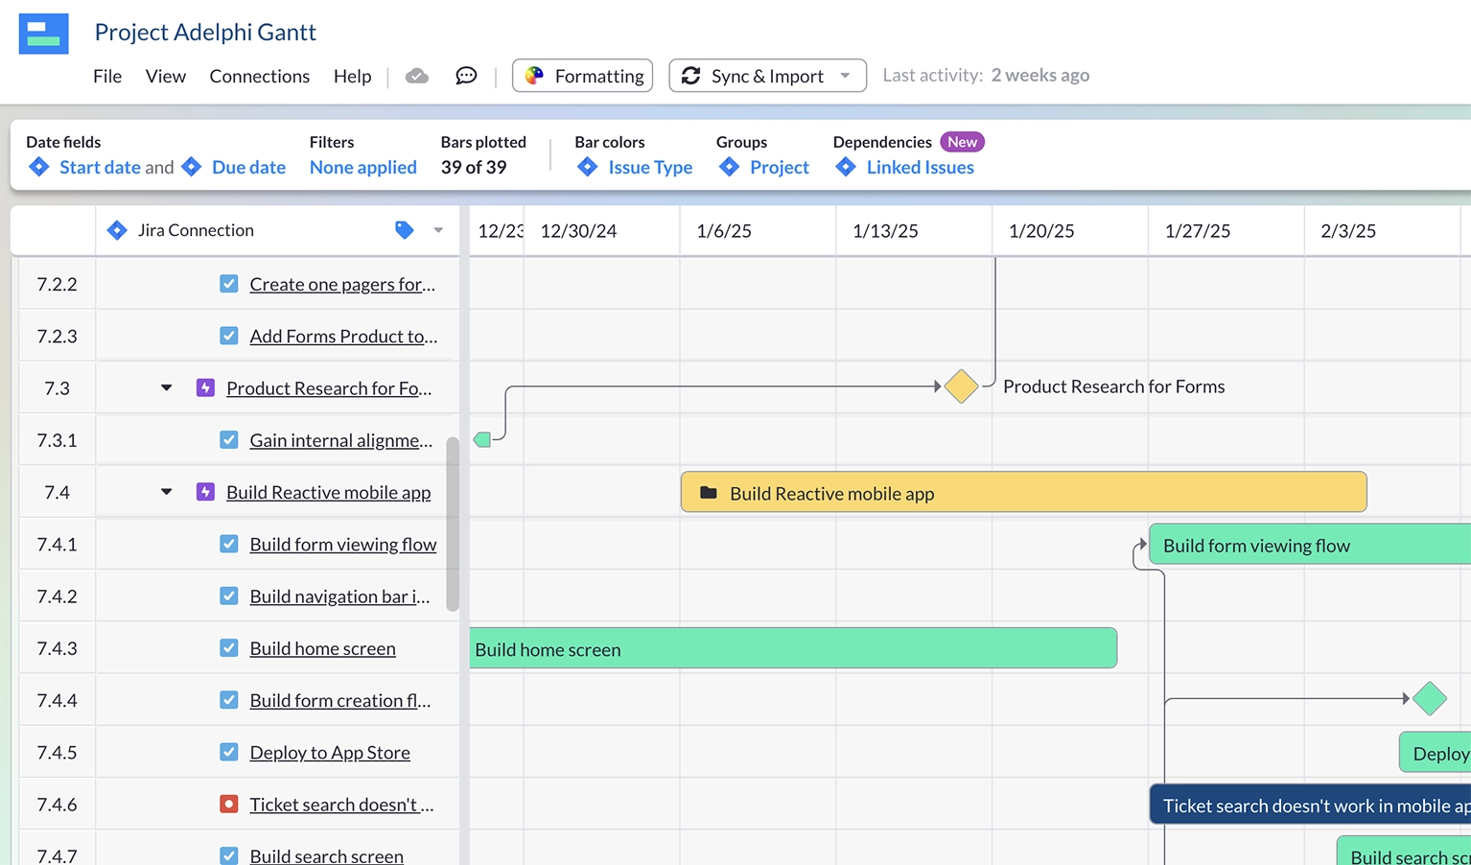
Task: Open the Formatting button
Action: [583, 76]
